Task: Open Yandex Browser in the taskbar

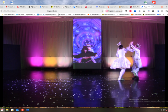Action: coord(2,110)
